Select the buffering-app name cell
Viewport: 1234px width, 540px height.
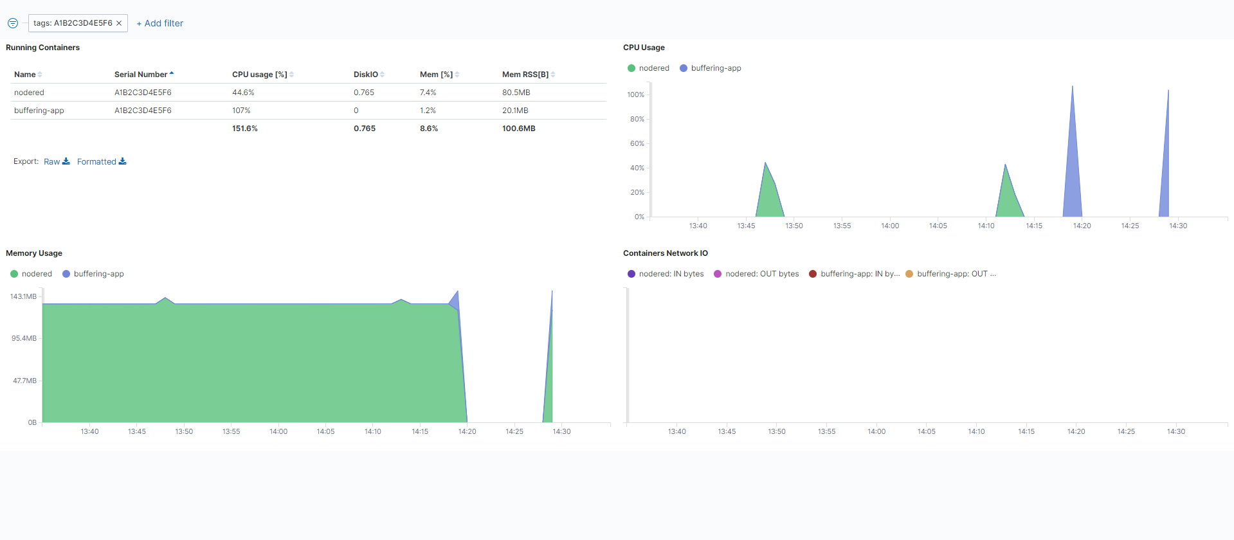(x=39, y=111)
